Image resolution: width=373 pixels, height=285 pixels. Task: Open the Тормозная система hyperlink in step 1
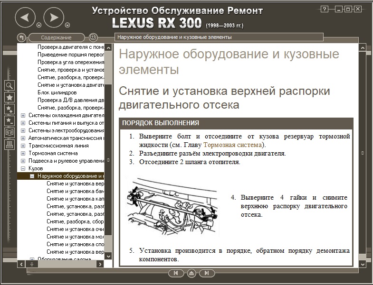[x=232, y=145]
